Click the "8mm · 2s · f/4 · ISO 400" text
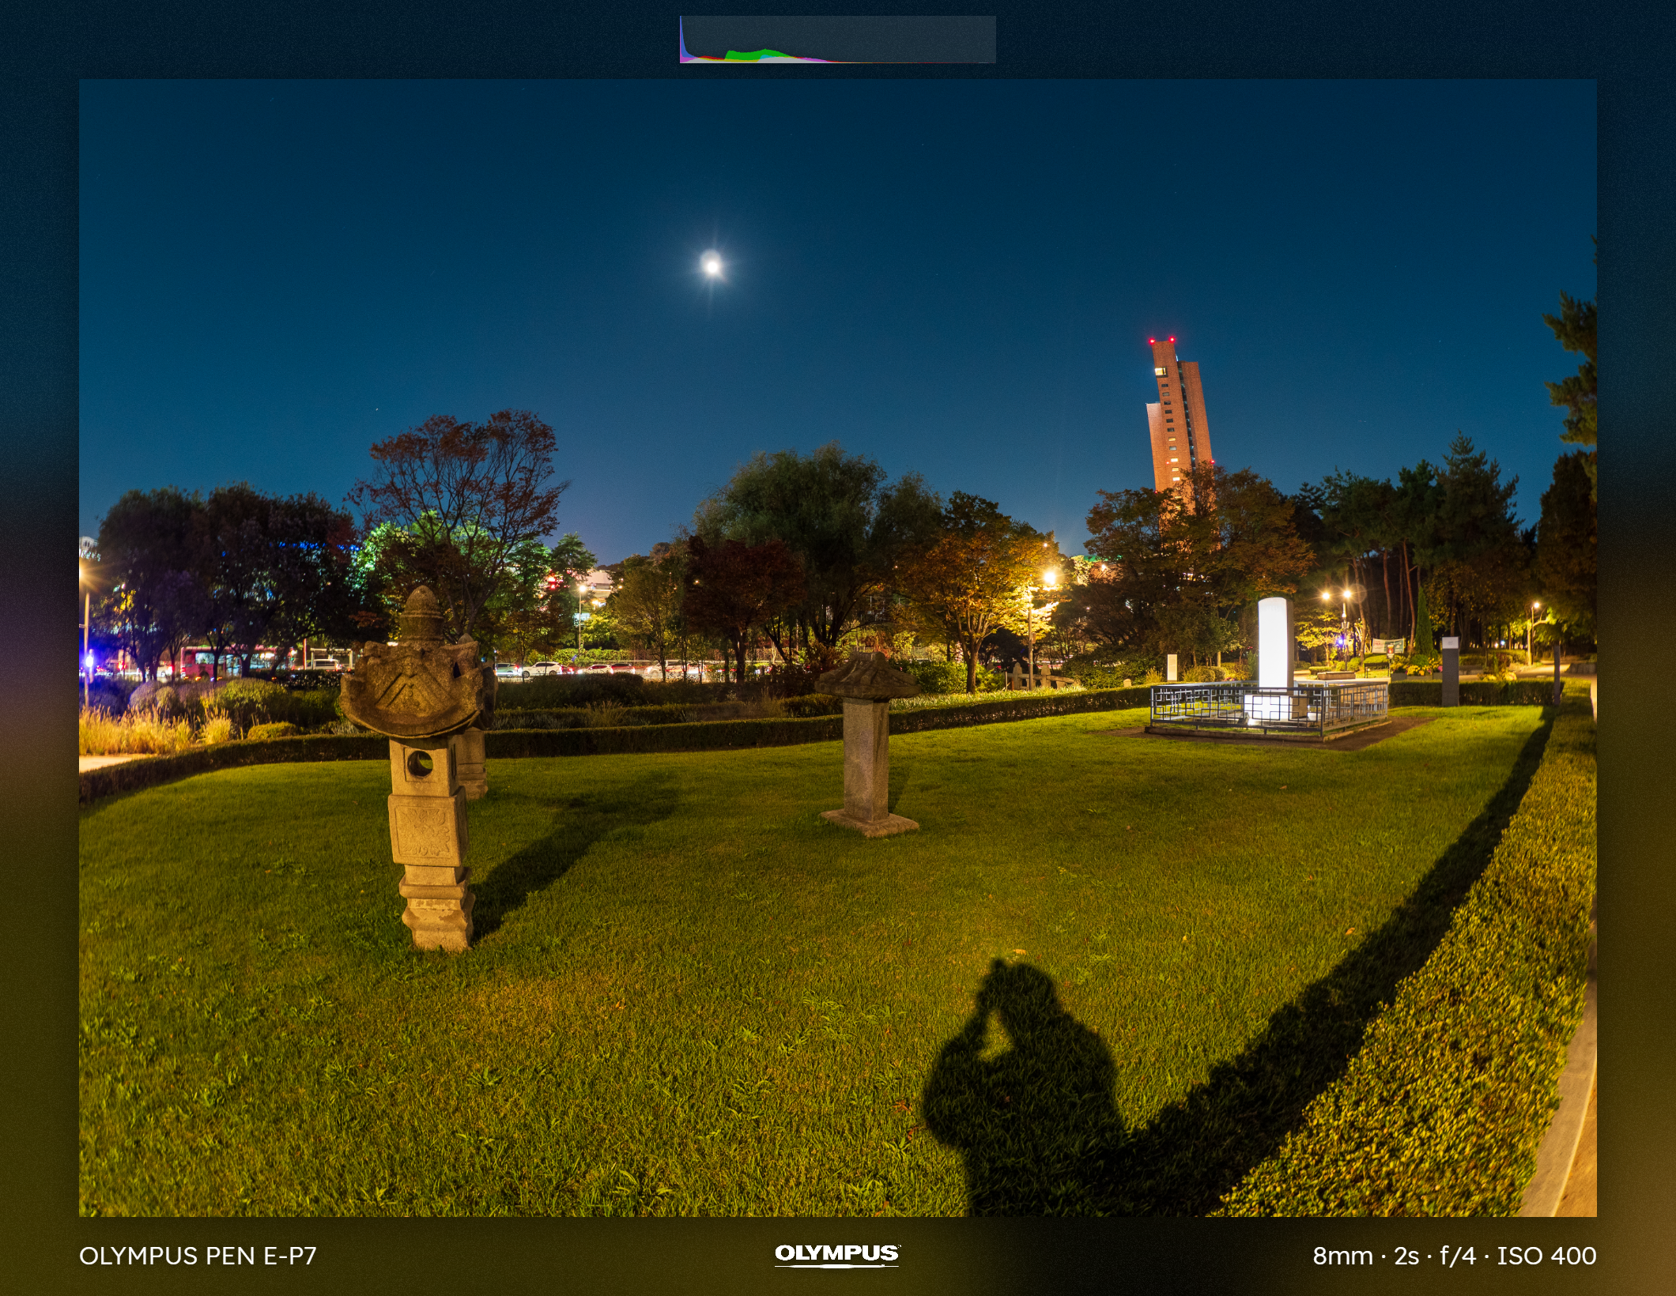The image size is (1676, 1296). (x=1455, y=1256)
